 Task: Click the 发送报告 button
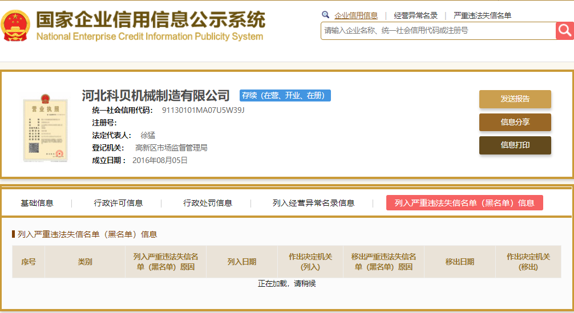515,99
